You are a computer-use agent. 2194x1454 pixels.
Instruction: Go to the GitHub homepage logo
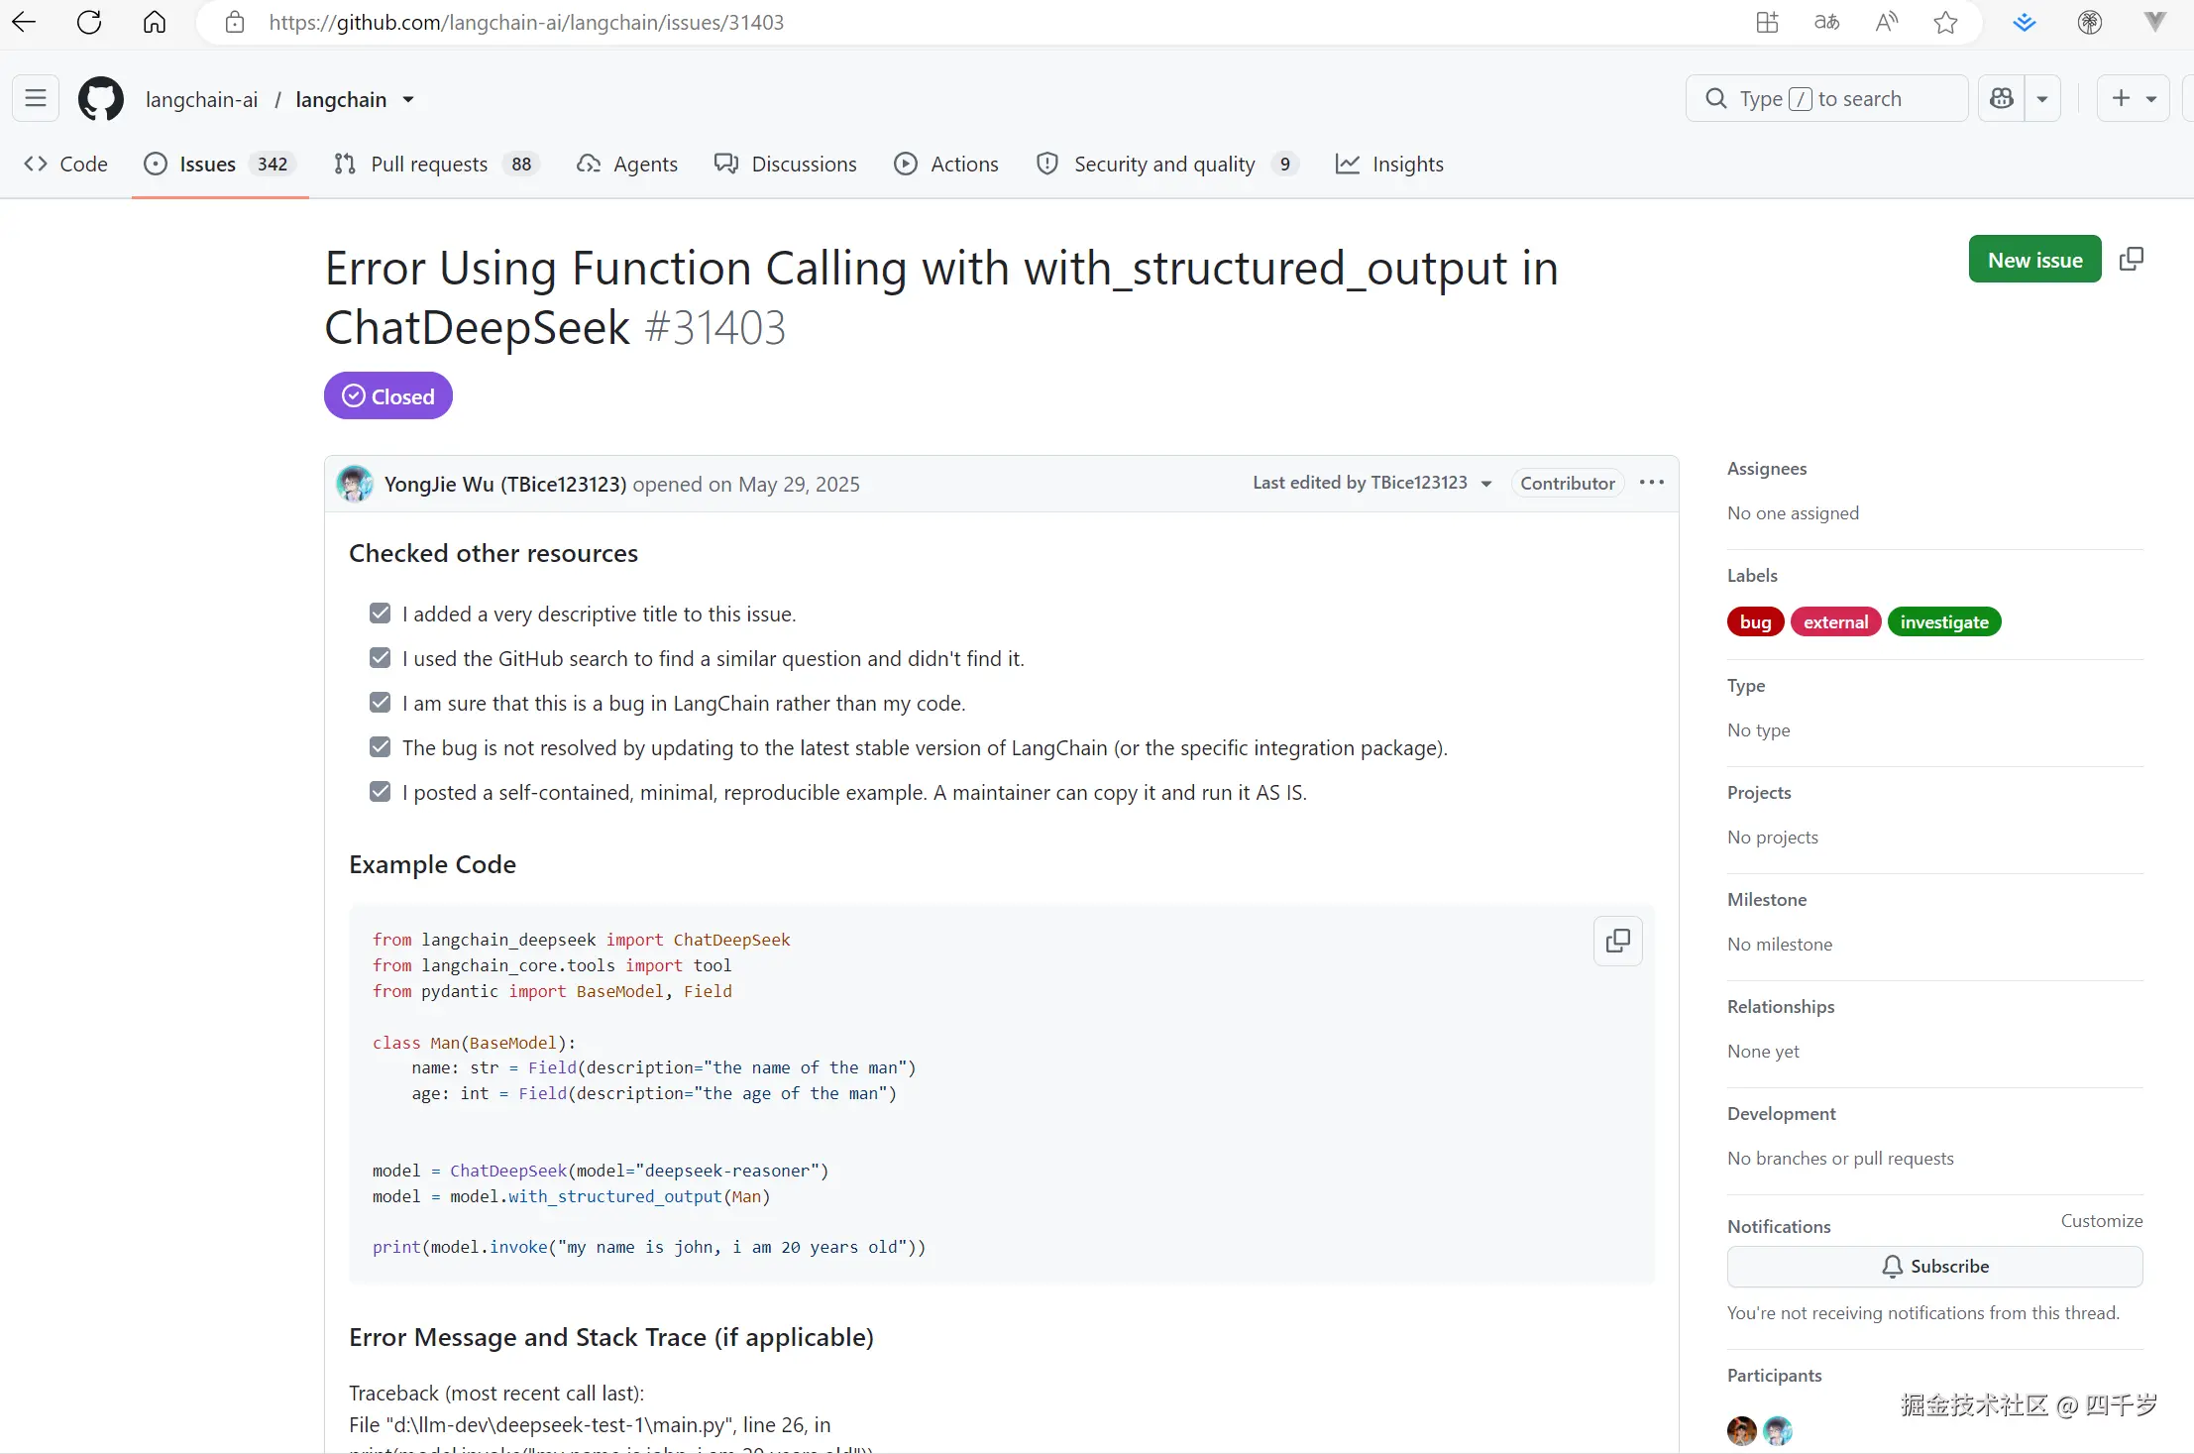click(x=101, y=99)
